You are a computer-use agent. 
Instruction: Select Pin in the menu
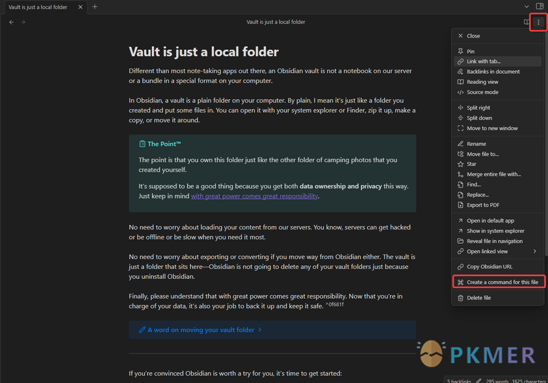click(498, 52)
